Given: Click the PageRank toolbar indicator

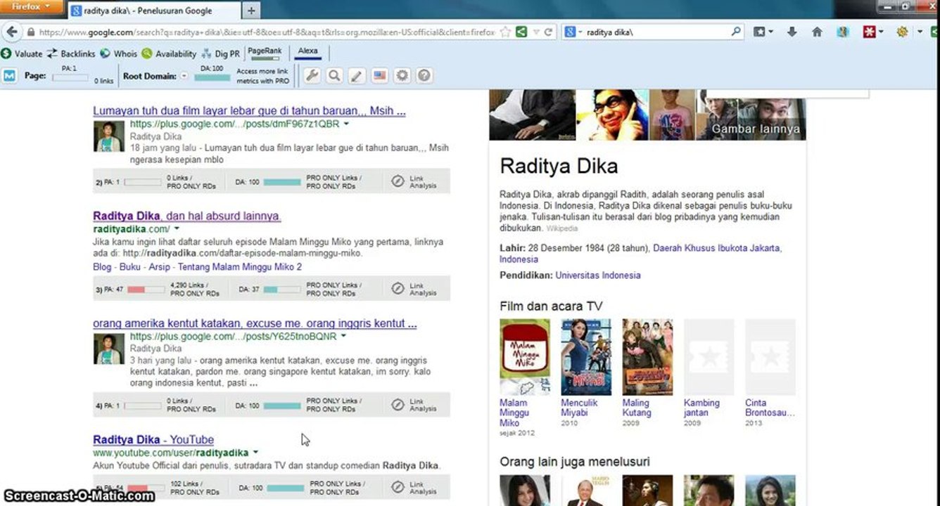Looking at the screenshot, I should coord(265,53).
